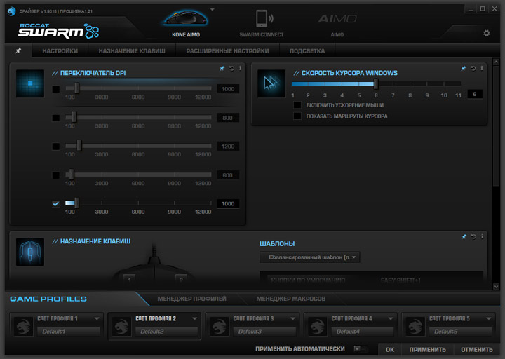Screen dimensions: 505x359
Task: Click the 600 DPI value field
Action: pyautogui.click(x=228, y=175)
